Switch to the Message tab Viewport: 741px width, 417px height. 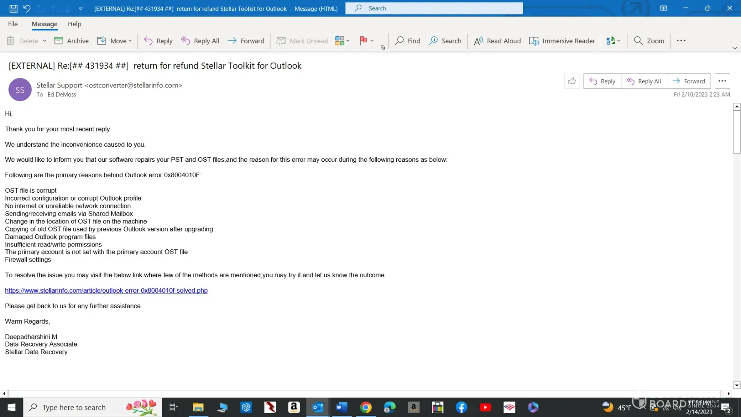tap(45, 24)
